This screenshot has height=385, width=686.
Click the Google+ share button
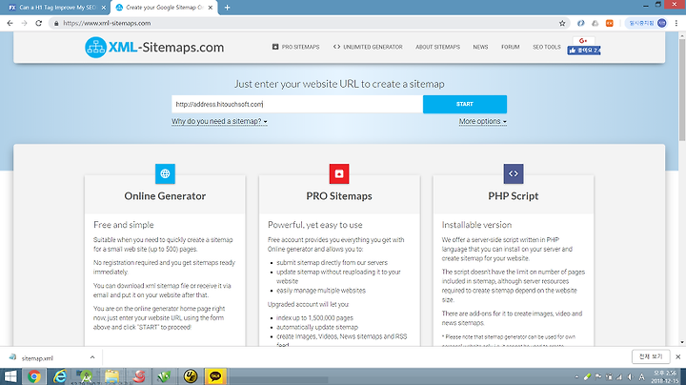pos(583,41)
